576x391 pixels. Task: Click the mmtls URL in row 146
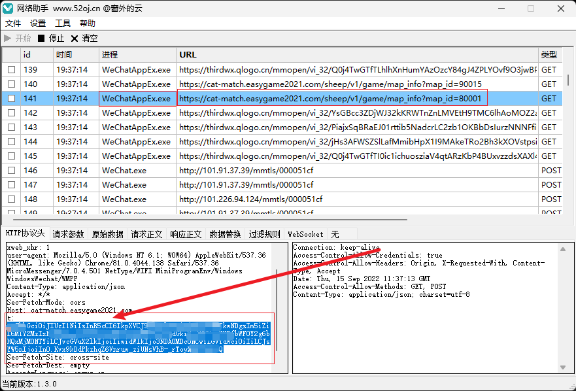click(x=246, y=171)
